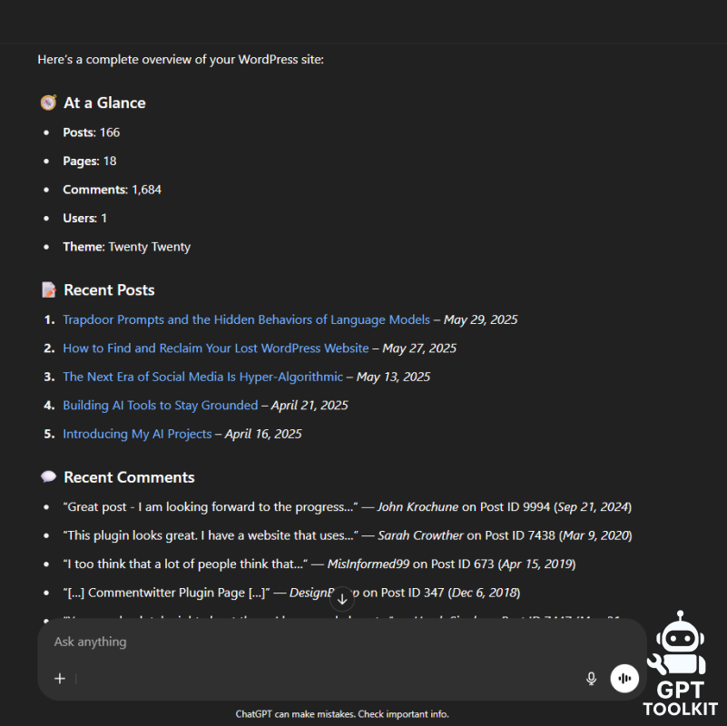Focus the Ask anything input field

(x=341, y=642)
